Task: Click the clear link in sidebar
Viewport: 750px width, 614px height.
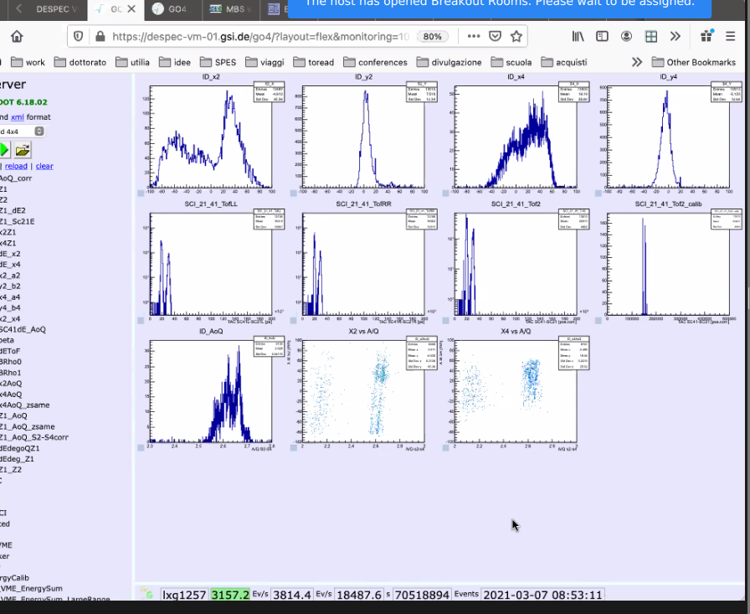Action: (44, 166)
